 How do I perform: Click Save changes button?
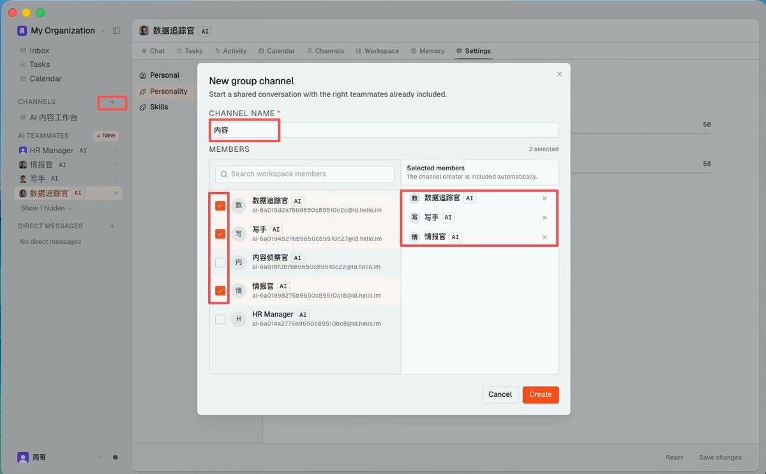tap(720, 457)
